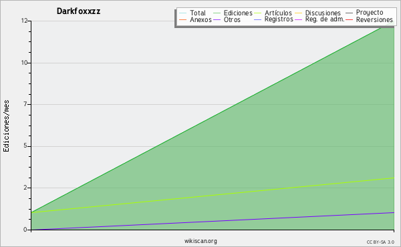Click the Otros legend label
The height and width of the screenshot is (247, 401).
pos(232,19)
